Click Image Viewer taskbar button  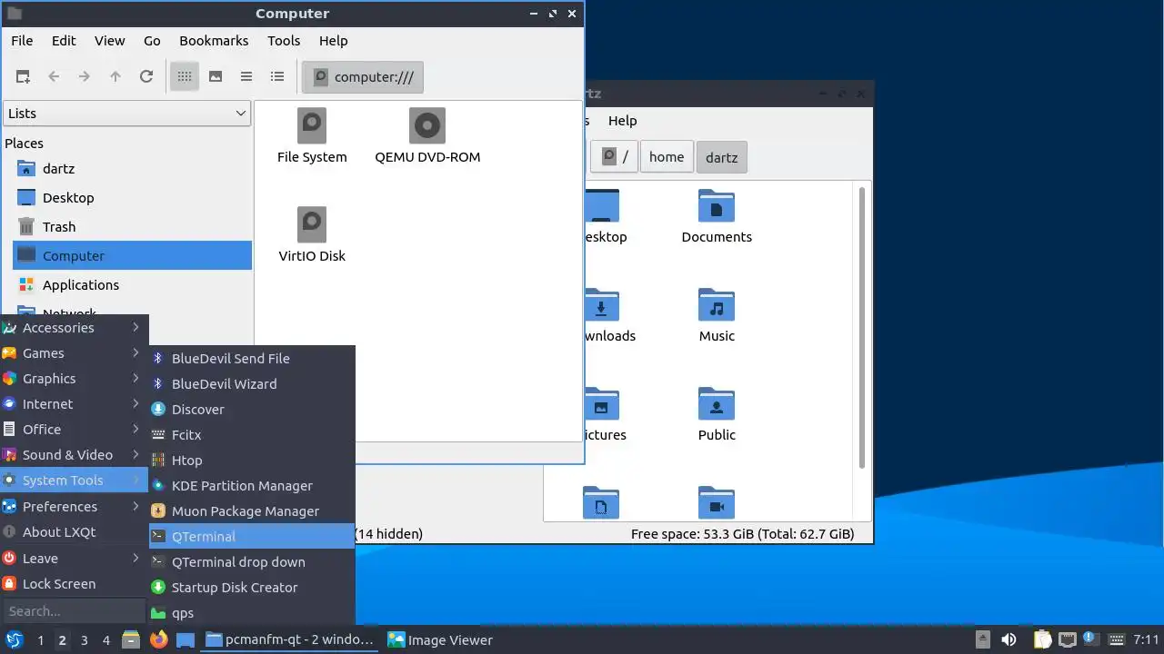click(440, 640)
